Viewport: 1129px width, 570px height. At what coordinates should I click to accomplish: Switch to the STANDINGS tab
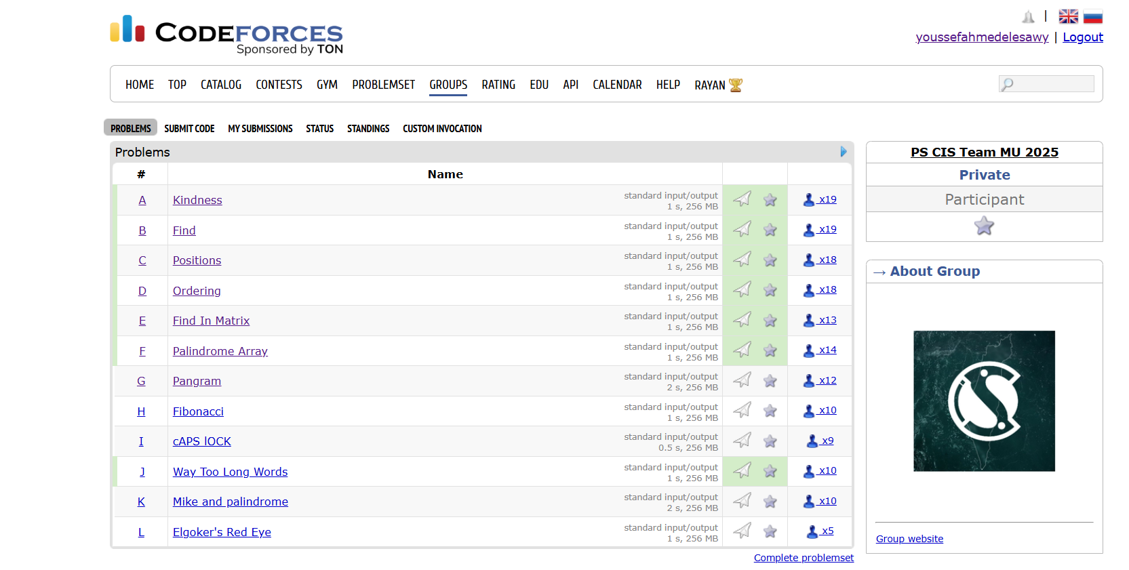pyautogui.click(x=368, y=128)
